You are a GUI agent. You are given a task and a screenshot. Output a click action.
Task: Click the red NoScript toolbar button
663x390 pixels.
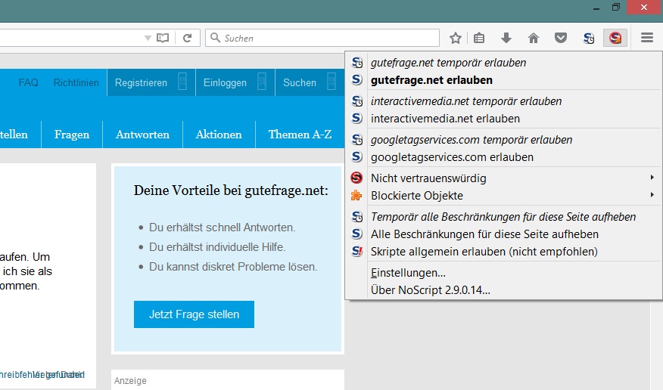[615, 38]
